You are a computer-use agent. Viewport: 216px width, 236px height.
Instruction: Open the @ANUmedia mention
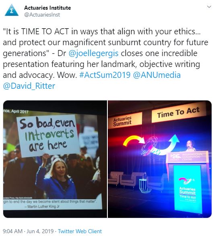157,75
